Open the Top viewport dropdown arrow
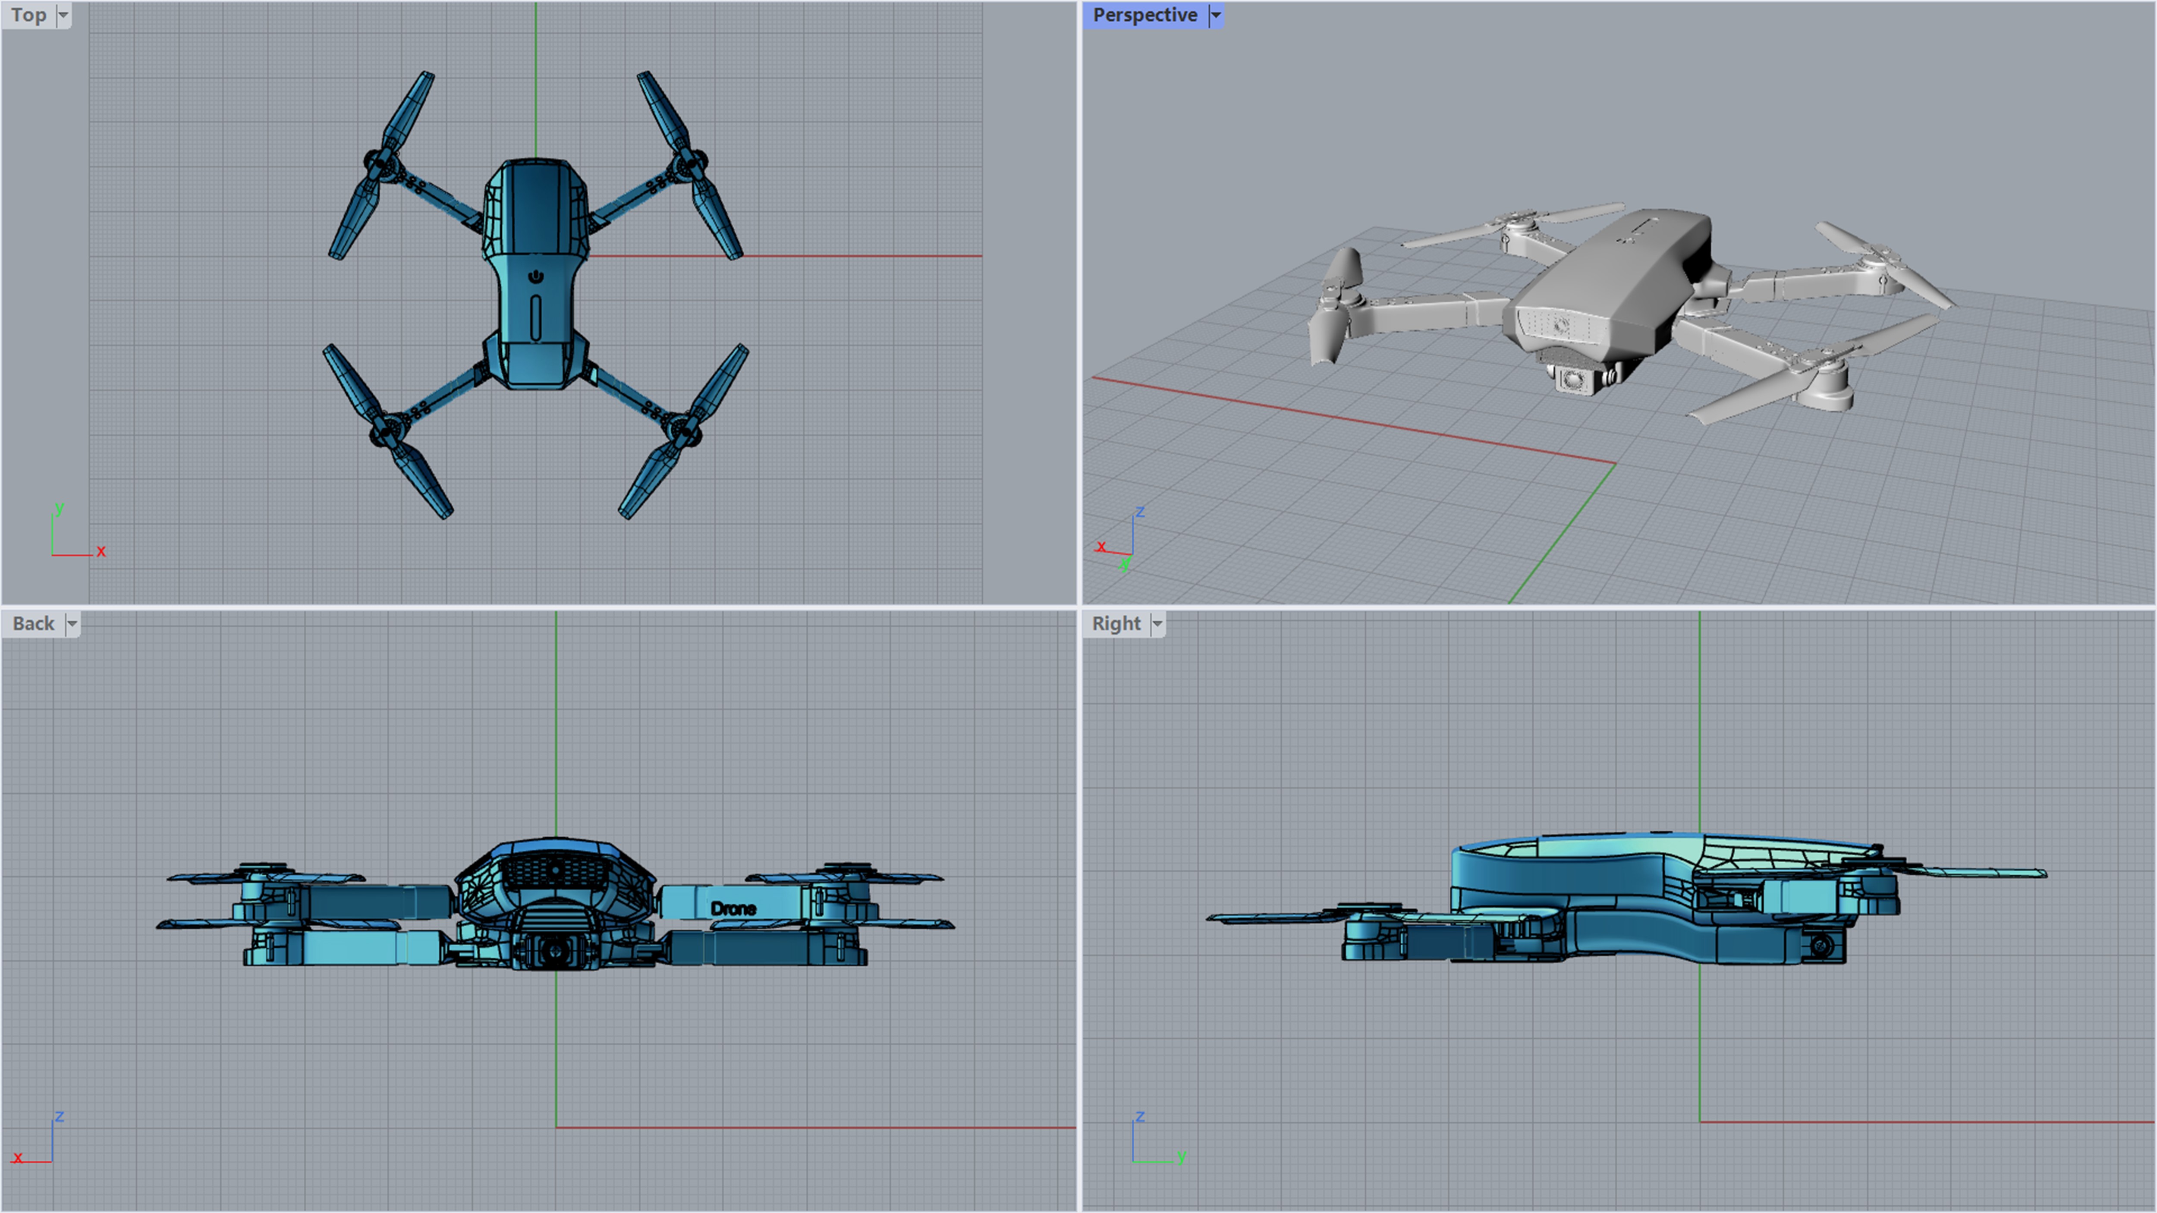This screenshot has height=1213, width=2157. [63, 15]
